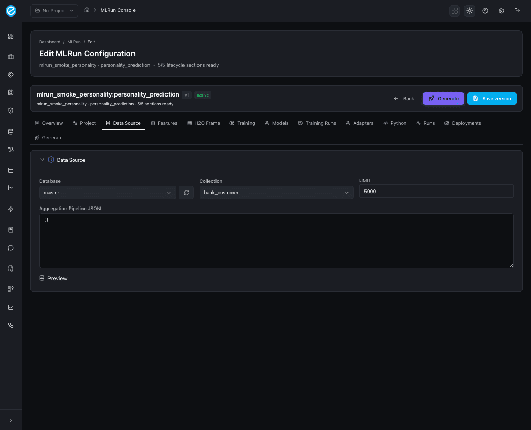This screenshot has height=430, width=531.
Task: Select the database icon in the sidebar
Action: [10, 131]
